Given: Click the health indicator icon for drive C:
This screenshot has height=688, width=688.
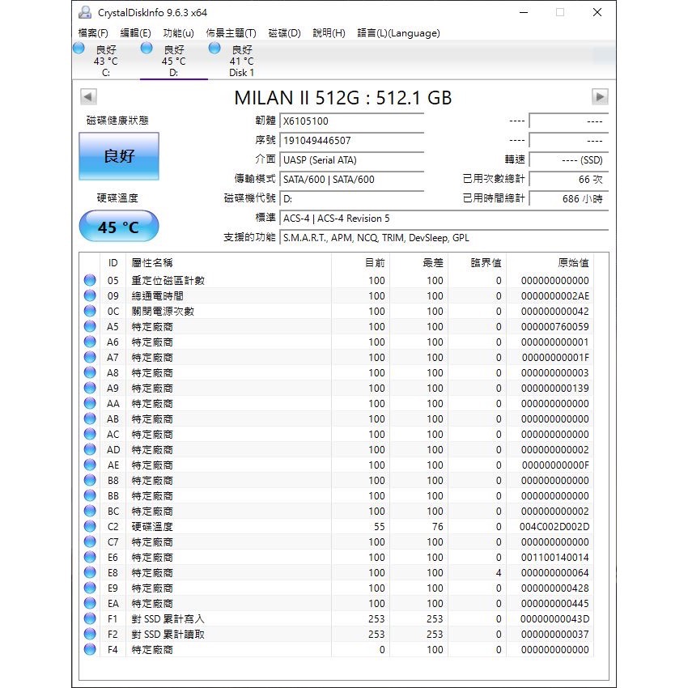Looking at the screenshot, I should 79,49.
